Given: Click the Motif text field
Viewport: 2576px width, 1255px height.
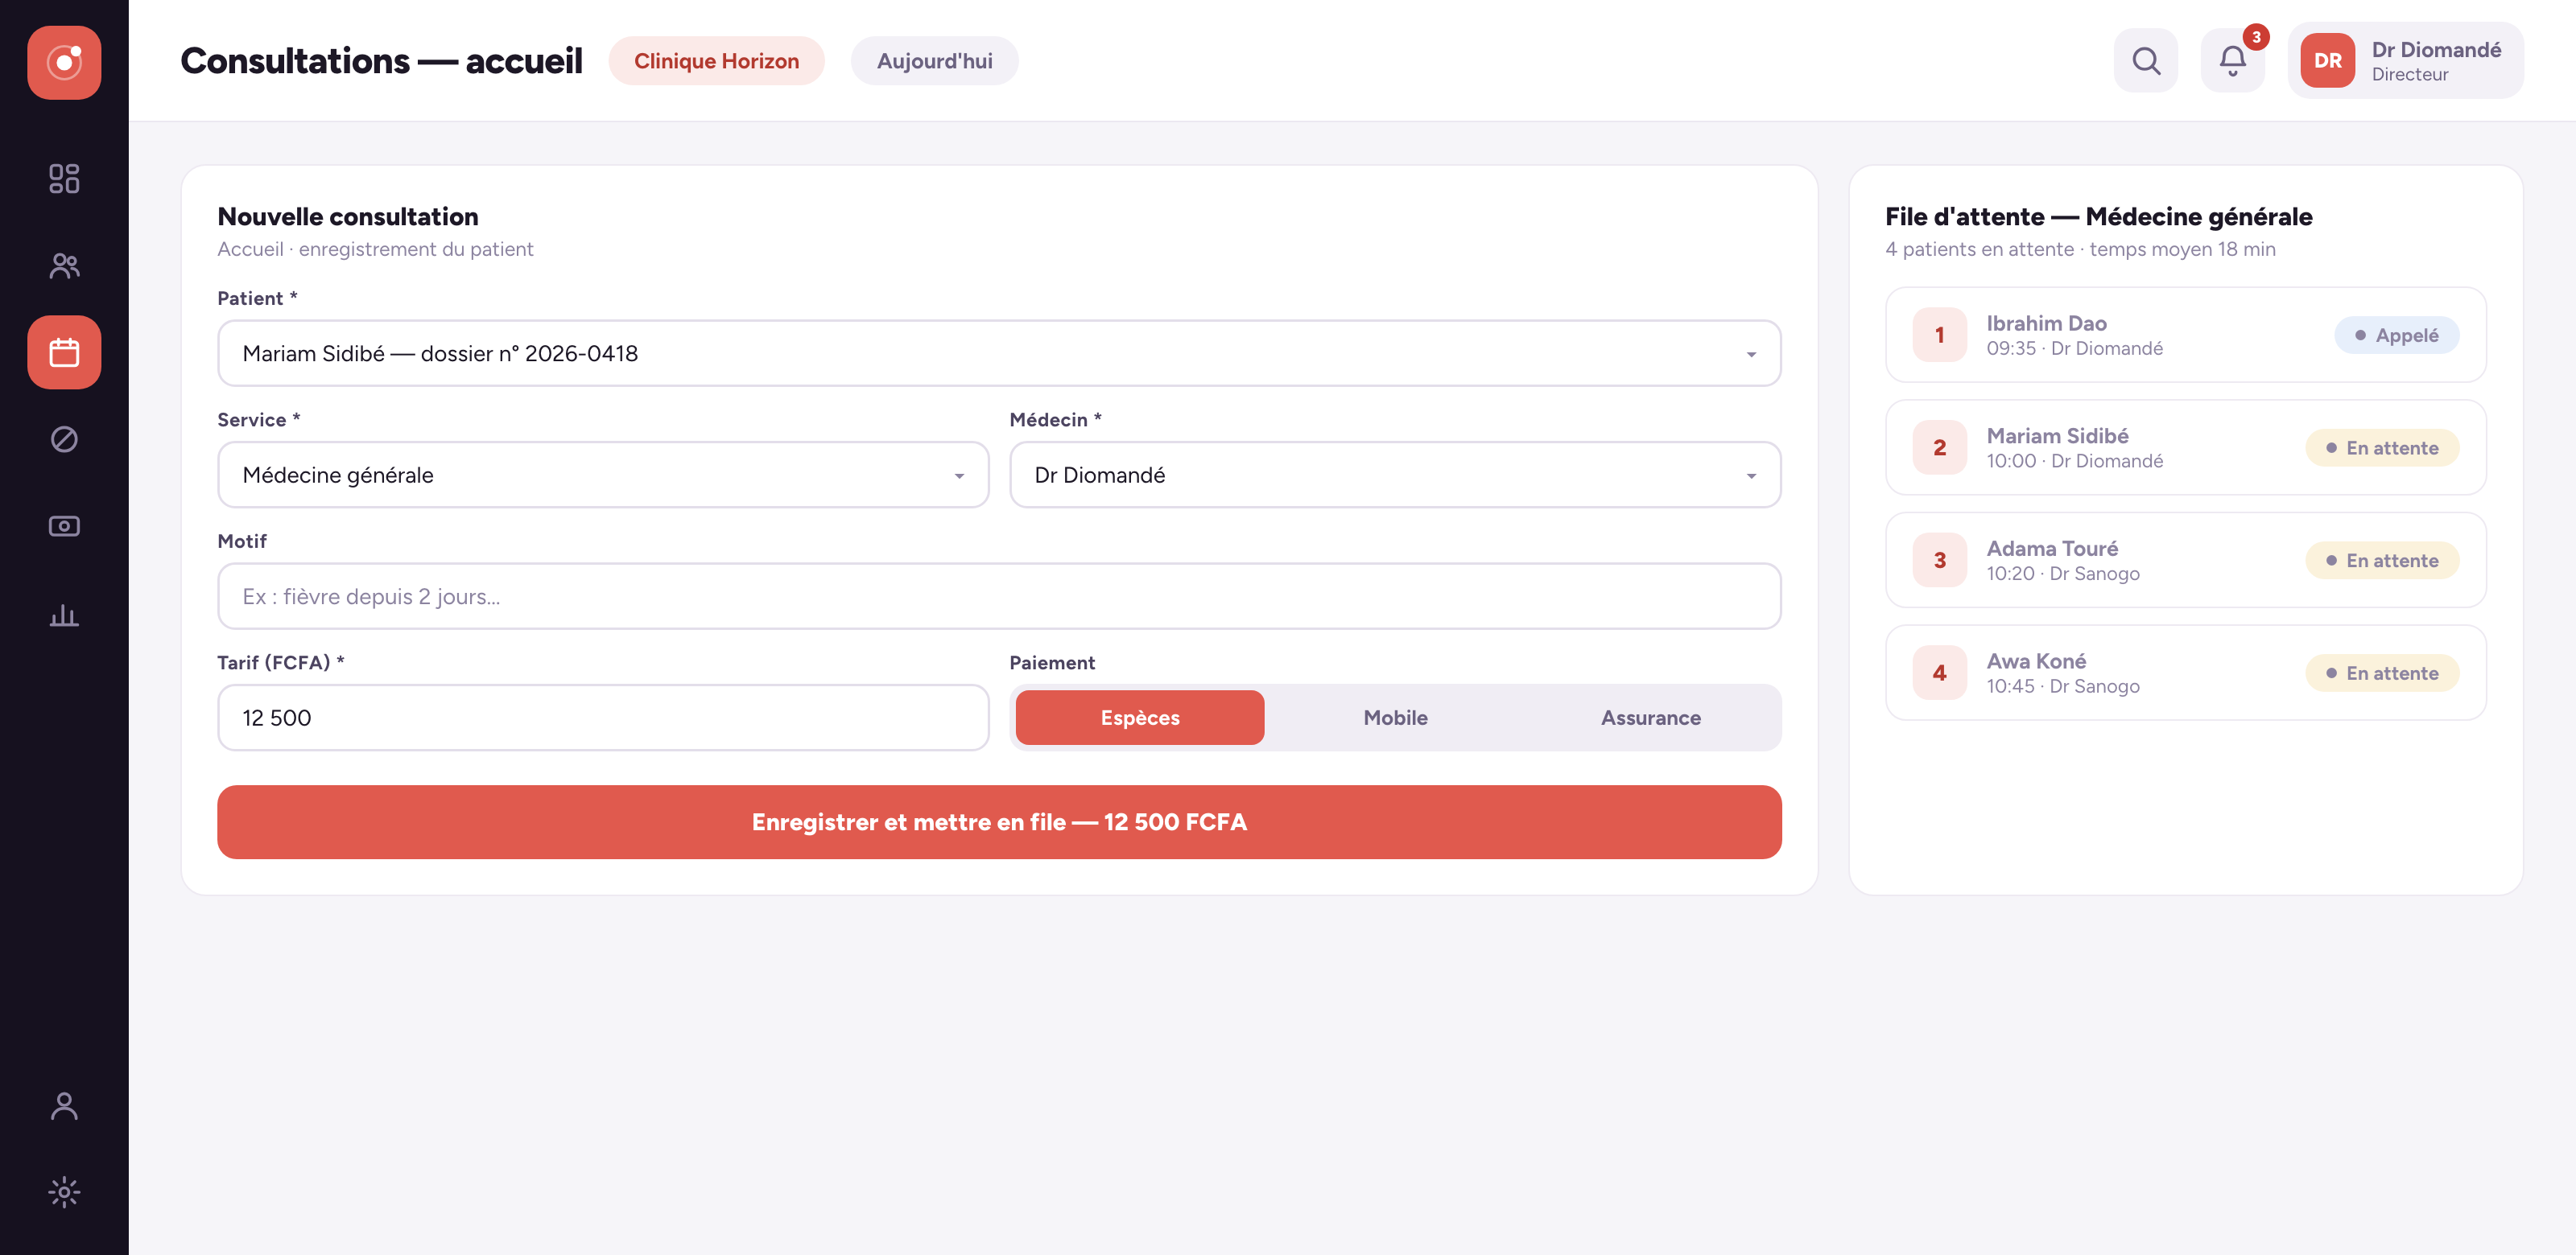Looking at the screenshot, I should pos(999,595).
